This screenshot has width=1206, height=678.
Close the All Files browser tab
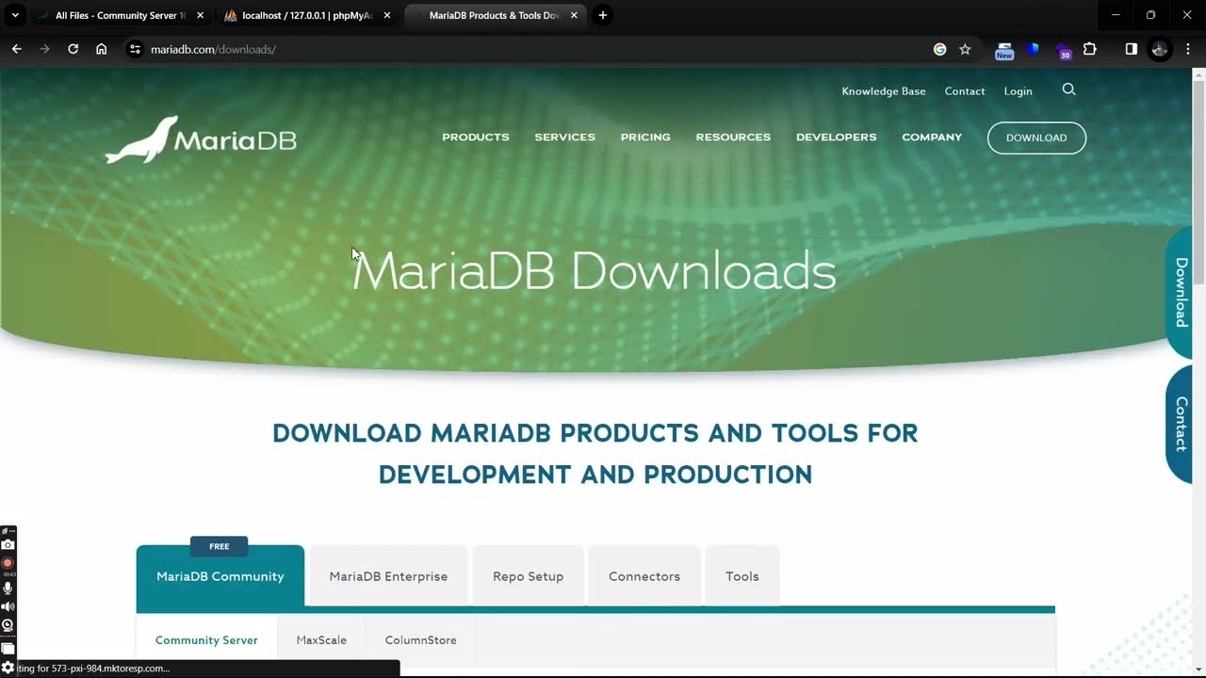200,15
